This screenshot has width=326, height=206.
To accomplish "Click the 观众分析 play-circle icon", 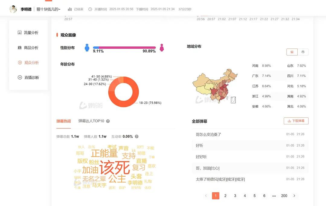I will point(20,62).
